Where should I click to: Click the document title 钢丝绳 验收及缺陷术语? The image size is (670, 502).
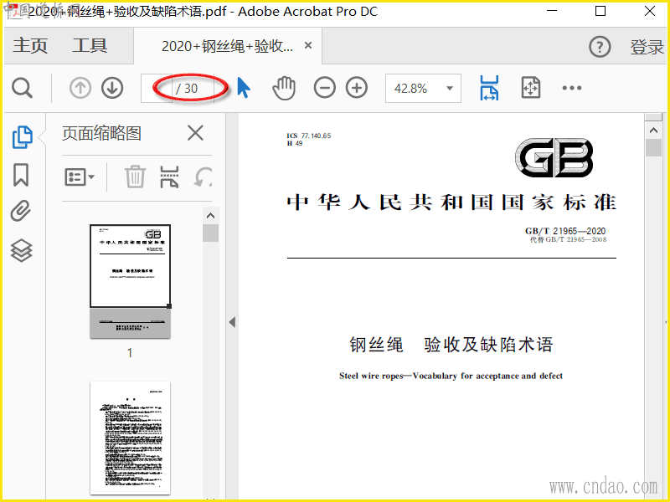pyautogui.click(x=451, y=345)
